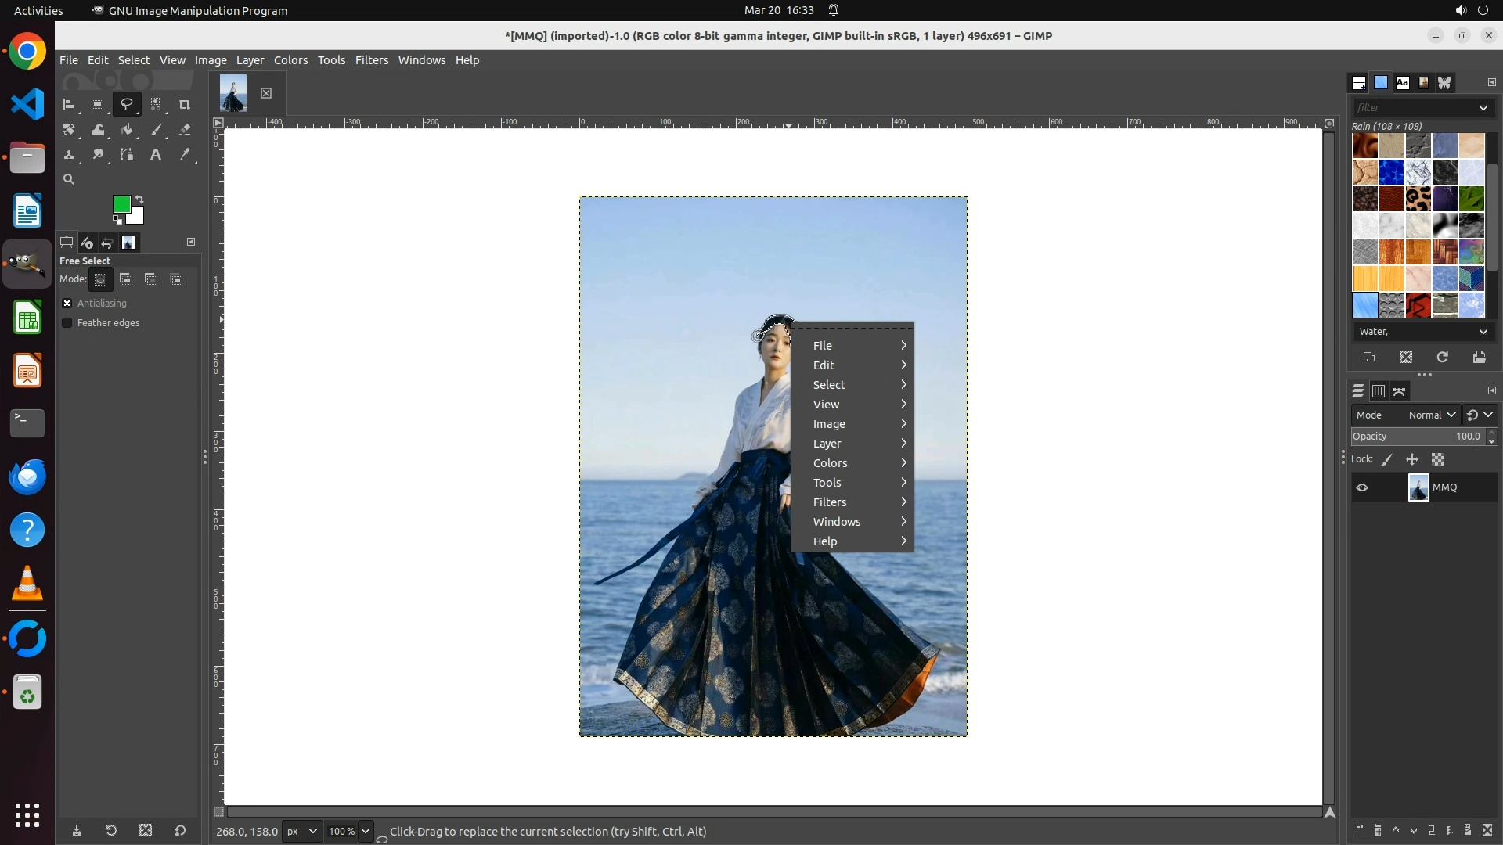Open the layer Mode Normal dropdown
The width and height of the screenshot is (1503, 845).
click(1431, 415)
